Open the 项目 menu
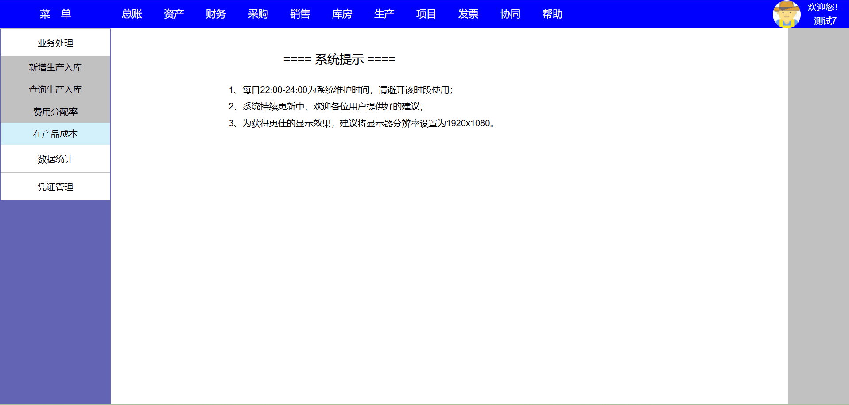The width and height of the screenshot is (849, 405). point(426,14)
